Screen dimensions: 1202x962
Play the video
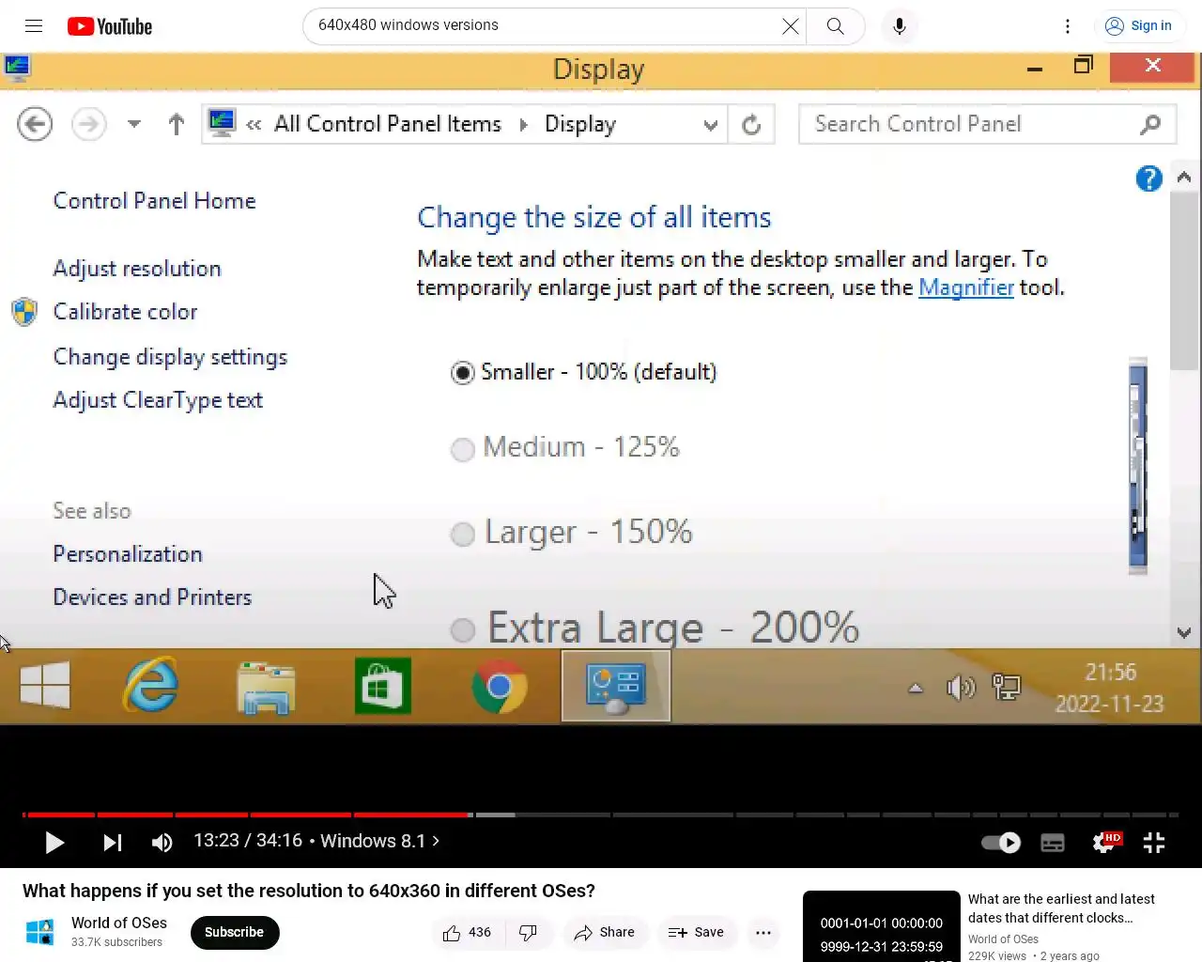pyautogui.click(x=54, y=843)
